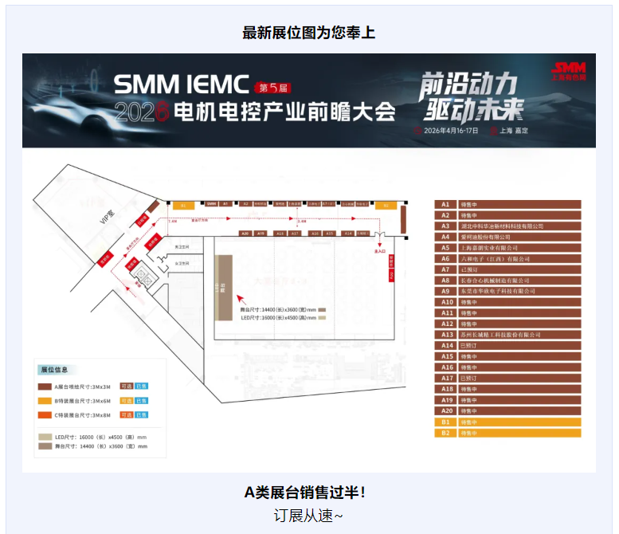The width and height of the screenshot is (619, 534).
Task: Click the orange B特装展台 legend color swatch
Action: tap(45, 401)
